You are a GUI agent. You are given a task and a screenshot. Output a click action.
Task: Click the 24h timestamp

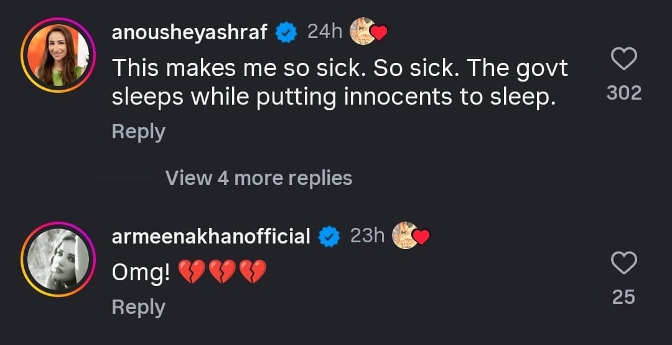pyautogui.click(x=325, y=32)
